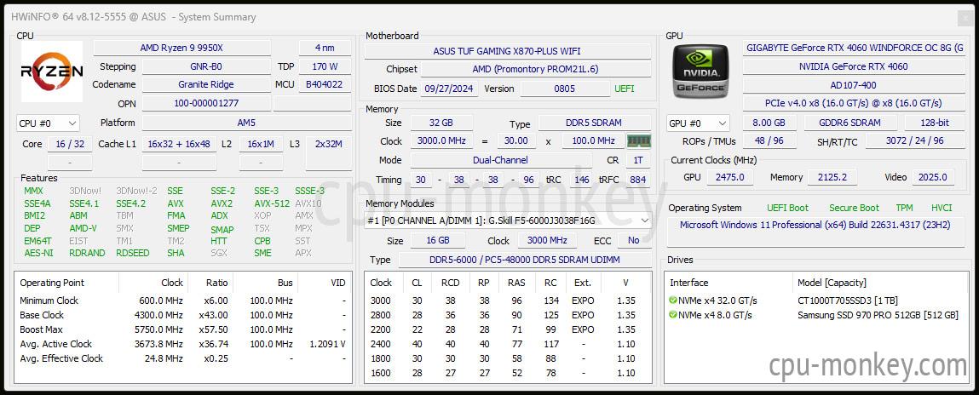The image size is (979, 395).
Task: Click the Avg. Effective Clock 24.8 MHz value
Action: [165, 358]
